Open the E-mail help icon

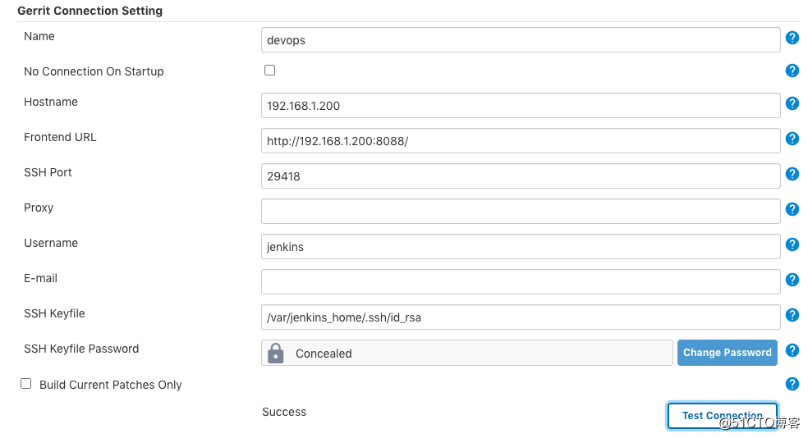792,280
